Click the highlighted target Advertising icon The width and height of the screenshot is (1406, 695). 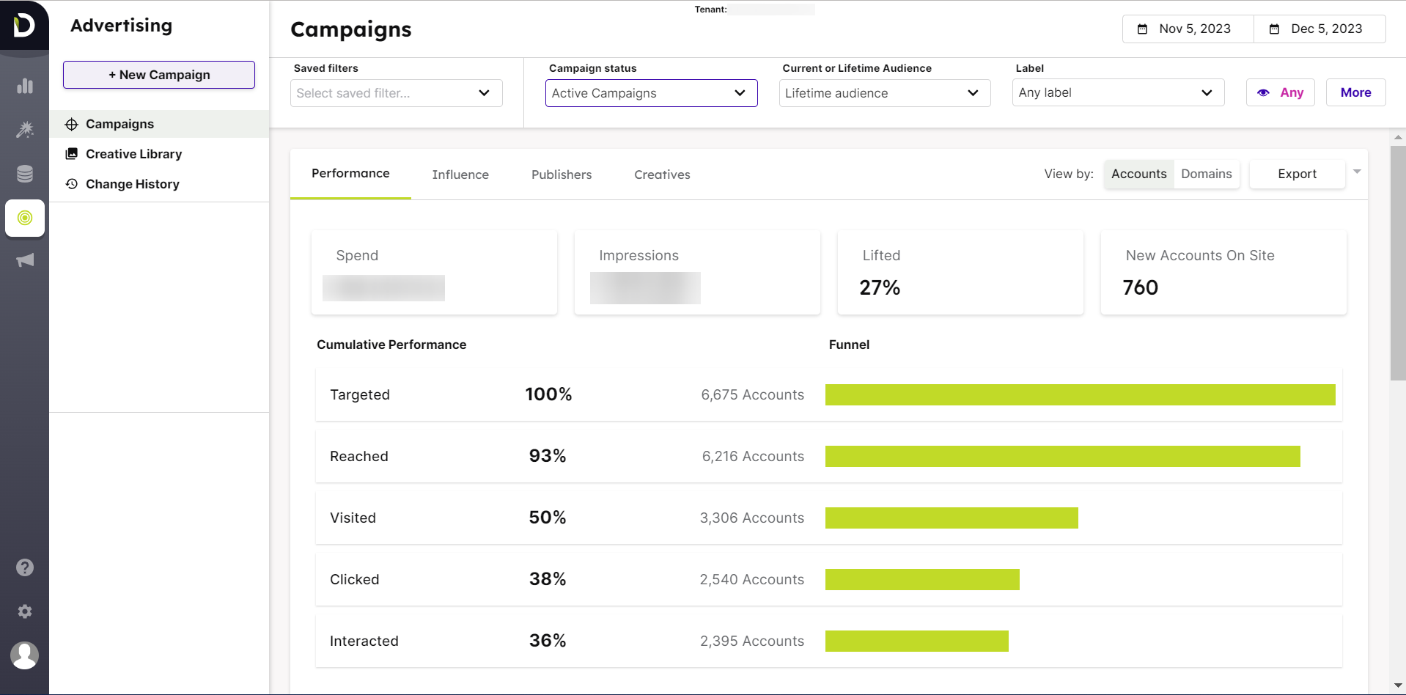point(24,218)
